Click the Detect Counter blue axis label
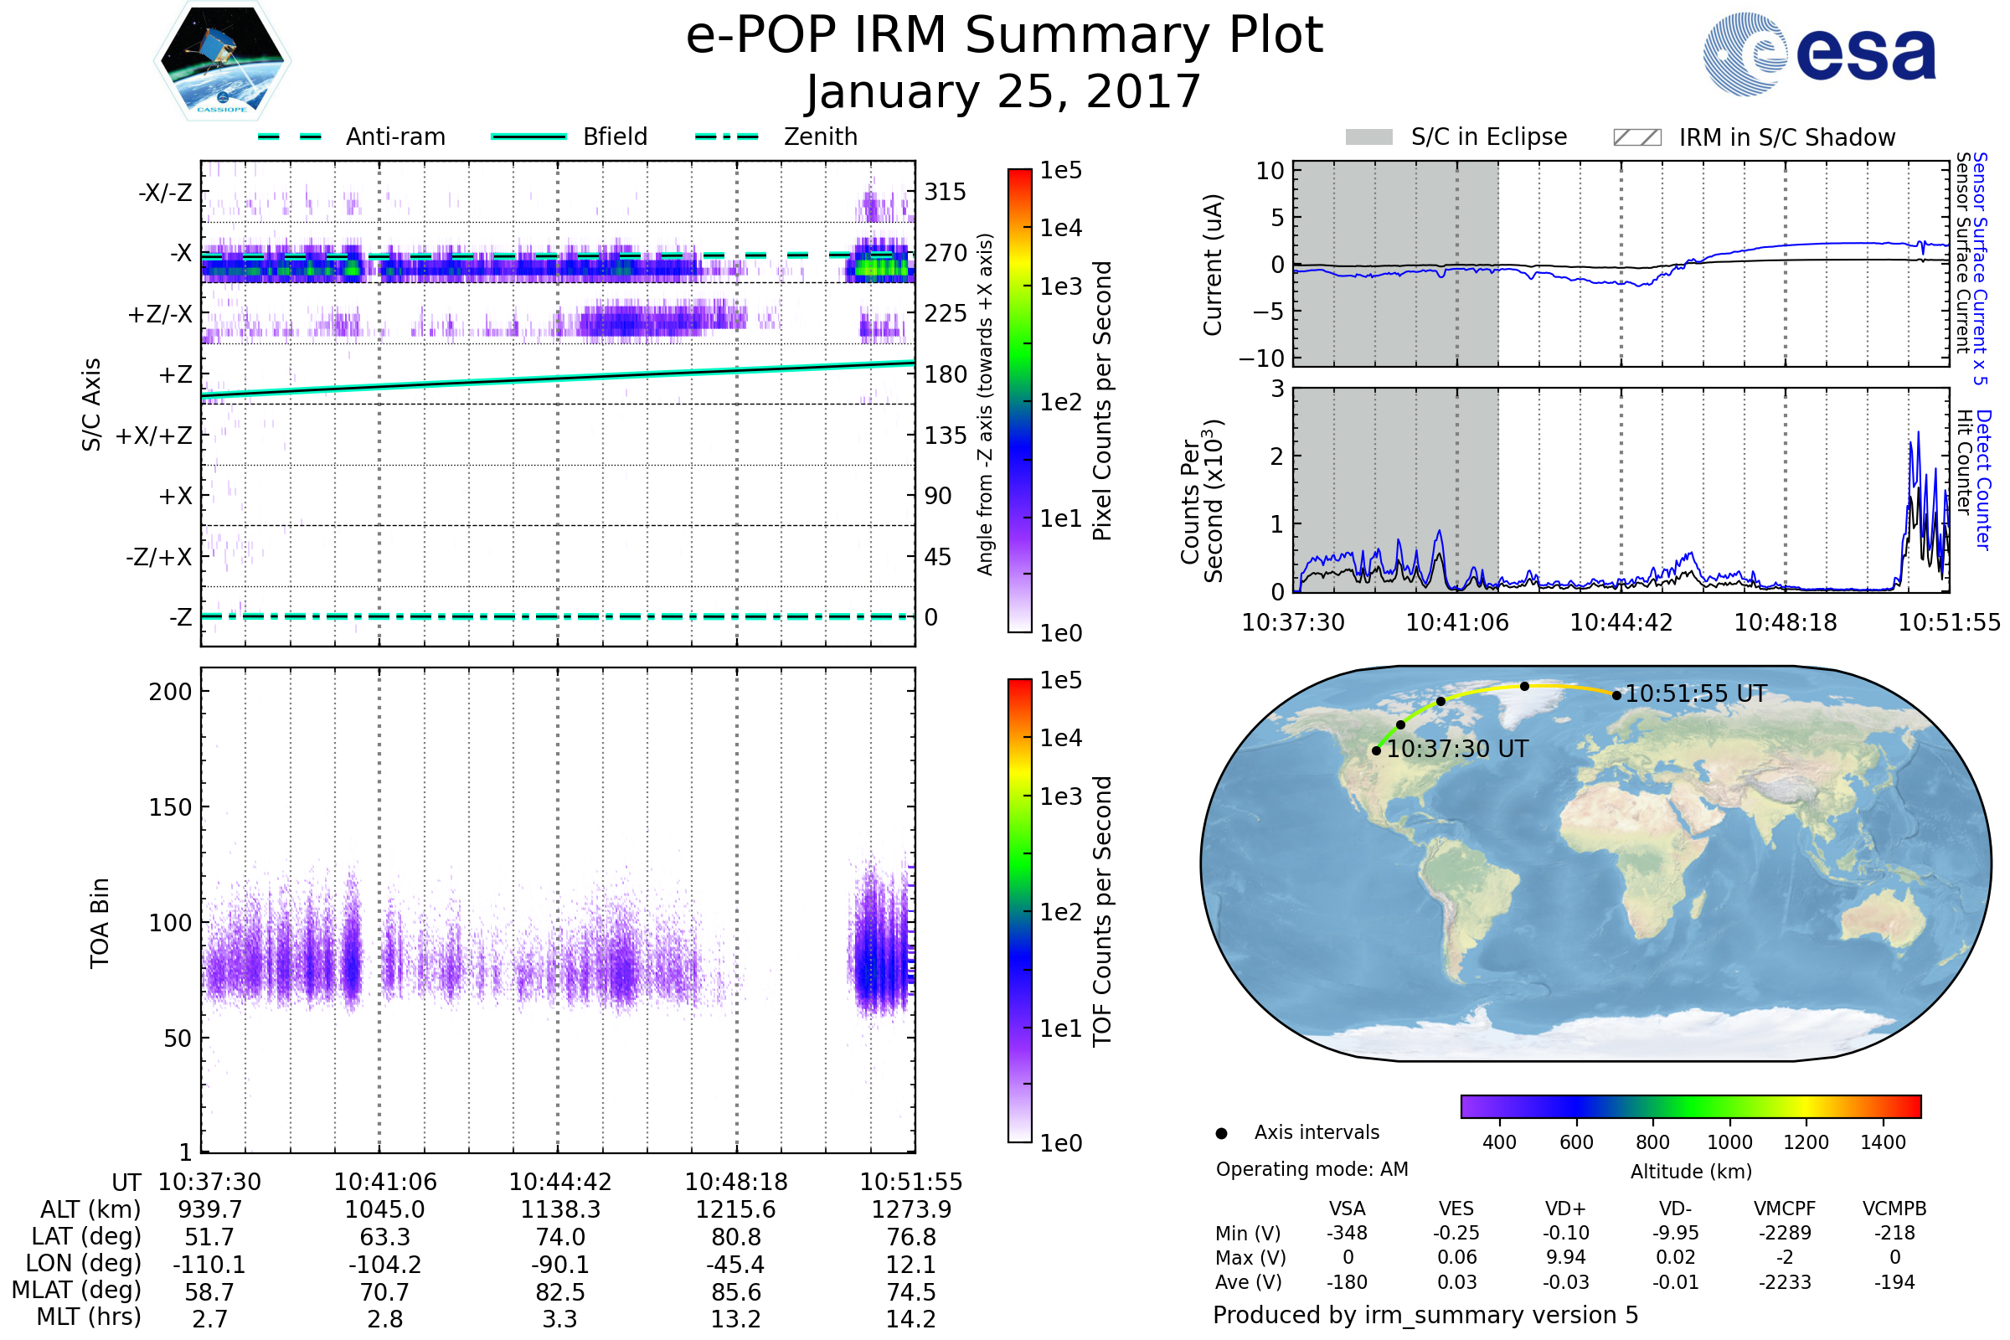Screen dimensions: 2010x1340 [1984, 480]
